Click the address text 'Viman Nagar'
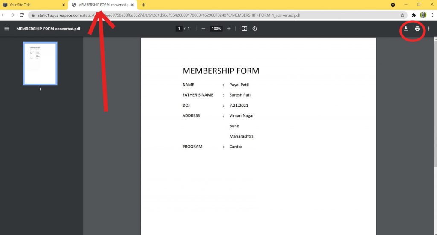 (242, 115)
